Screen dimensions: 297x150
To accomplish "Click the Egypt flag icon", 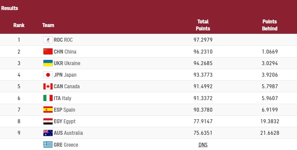I will (x=48, y=121).
